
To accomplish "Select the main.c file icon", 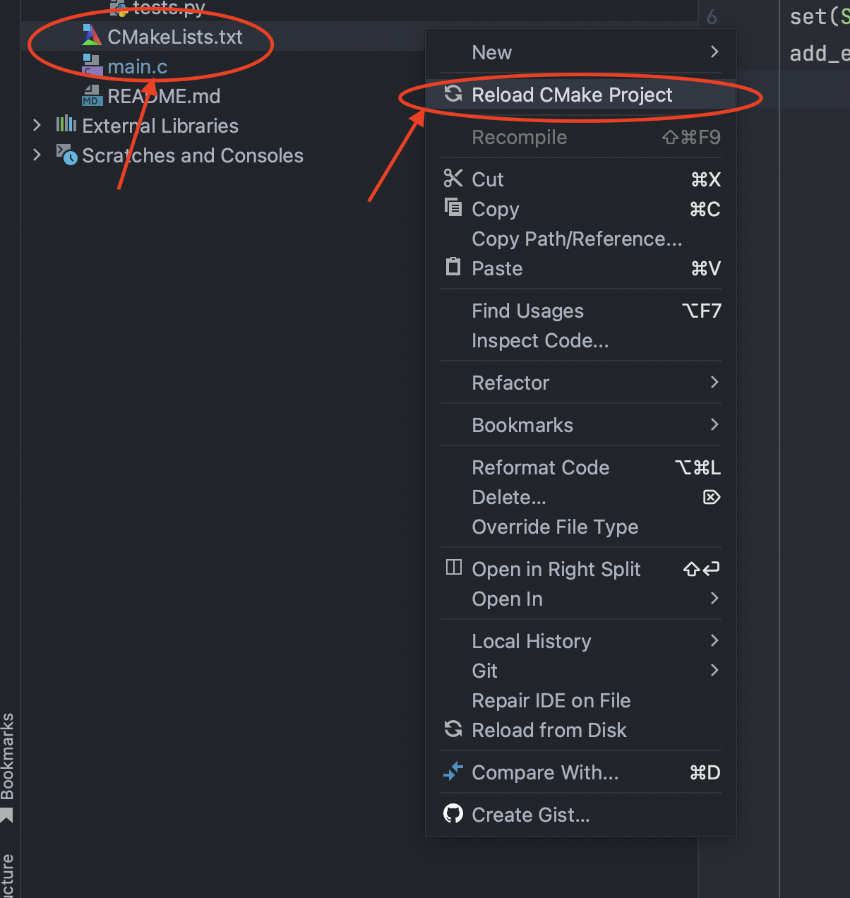I will 92,66.
